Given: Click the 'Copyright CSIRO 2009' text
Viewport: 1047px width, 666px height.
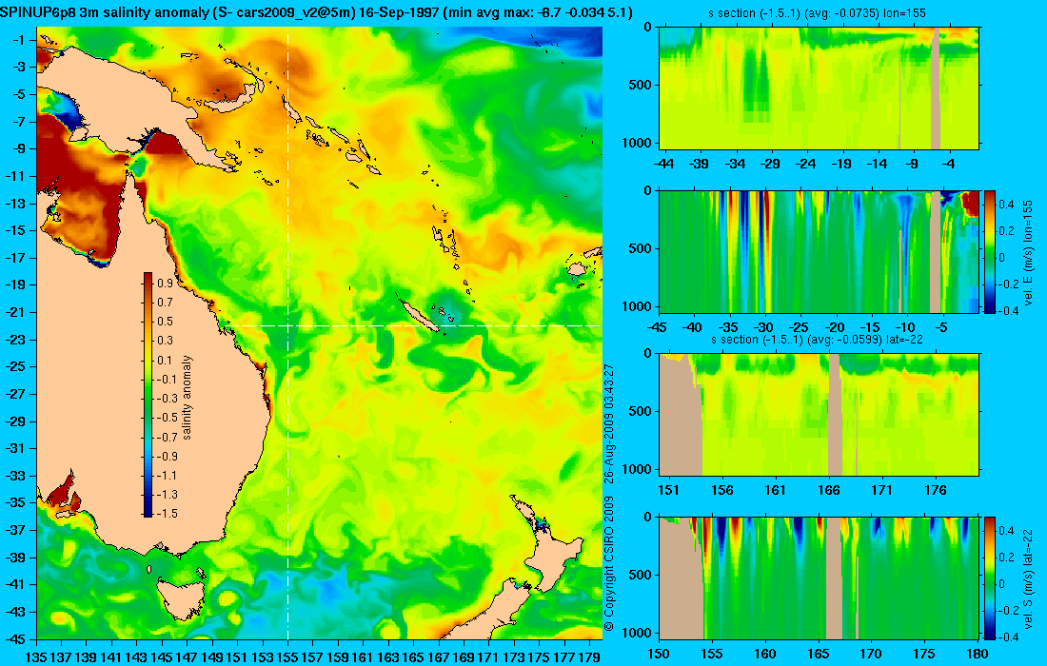Looking at the screenshot, I should 608,564.
